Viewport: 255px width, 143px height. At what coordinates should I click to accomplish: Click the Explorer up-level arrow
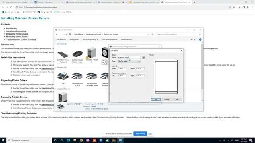67,35
